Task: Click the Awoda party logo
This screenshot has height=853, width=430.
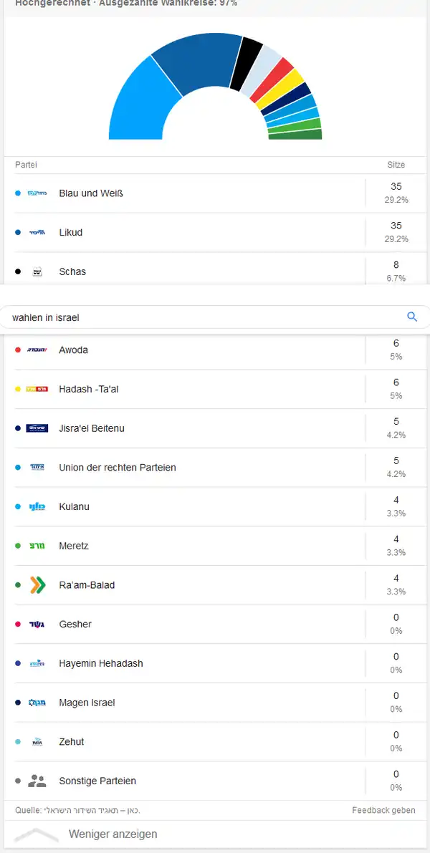Action: [x=37, y=350]
